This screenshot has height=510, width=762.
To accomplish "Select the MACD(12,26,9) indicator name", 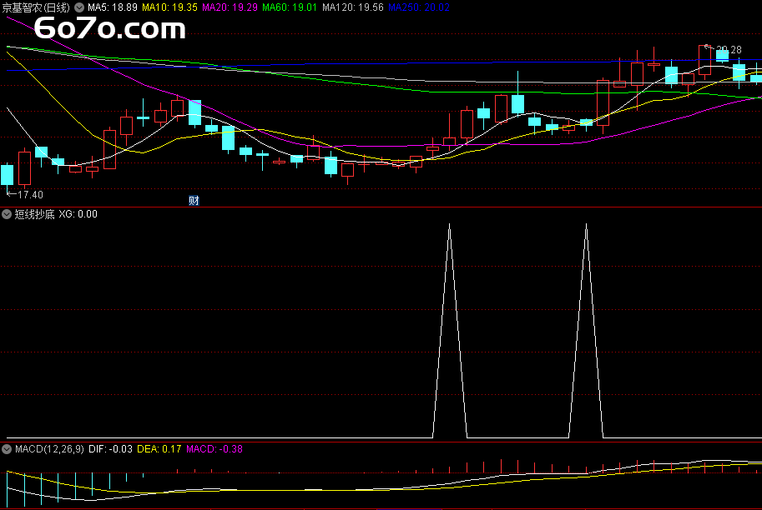I will click(x=49, y=449).
